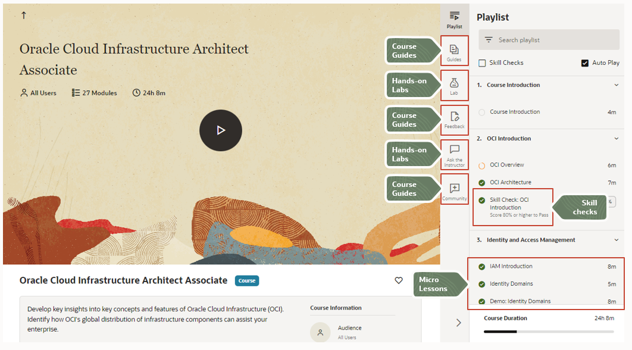The height and width of the screenshot is (350, 632).
Task: Click the filter icon in playlist search
Action: [x=489, y=39]
